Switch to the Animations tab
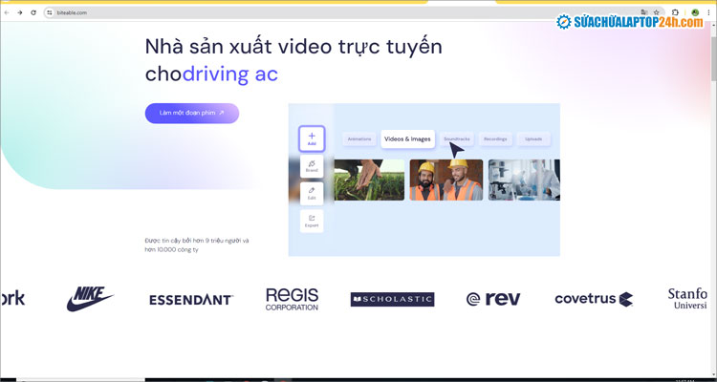The height and width of the screenshot is (382, 717). click(x=359, y=139)
